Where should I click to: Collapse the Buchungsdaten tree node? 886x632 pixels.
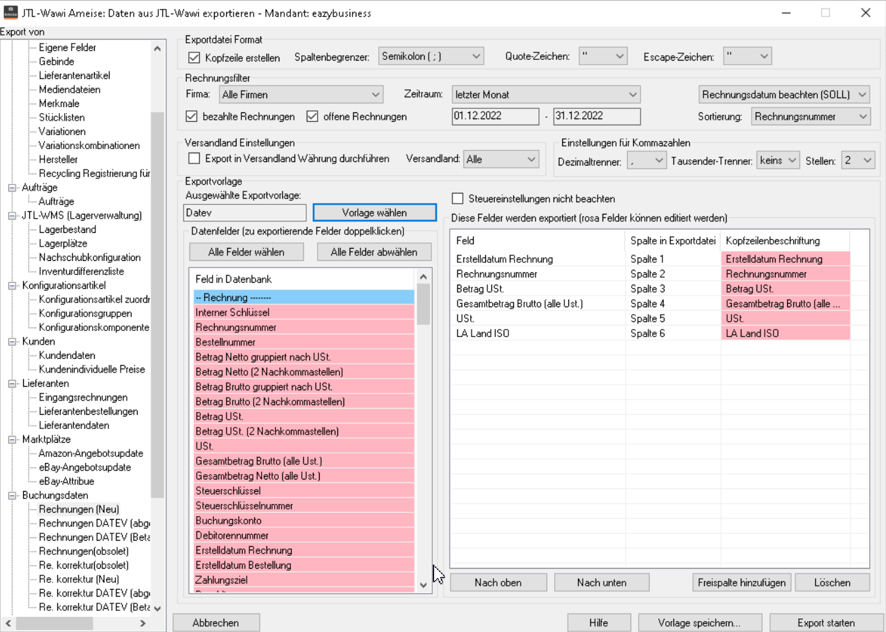tap(12, 496)
